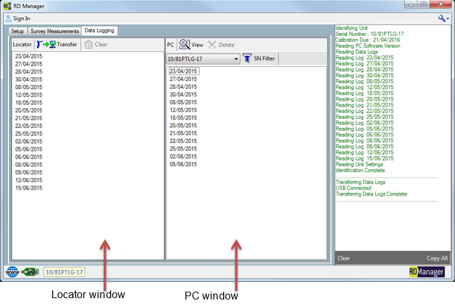Click the View button label

[198, 45]
